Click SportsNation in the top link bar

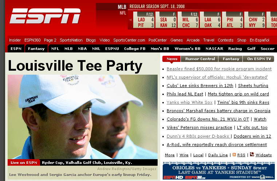(x=71, y=40)
